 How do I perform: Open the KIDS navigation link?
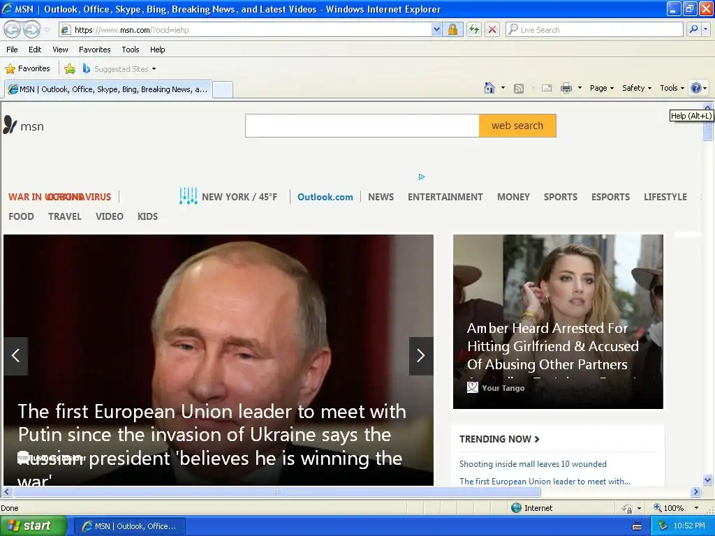click(x=148, y=216)
